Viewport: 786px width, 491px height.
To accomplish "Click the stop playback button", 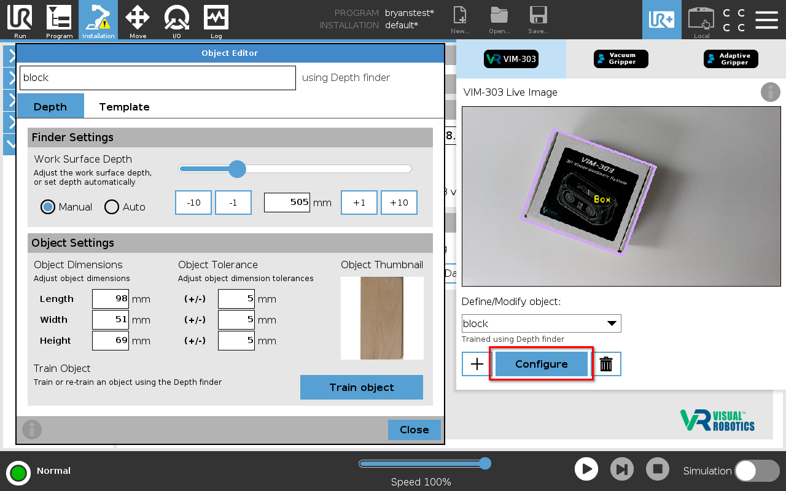I will coord(658,470).
